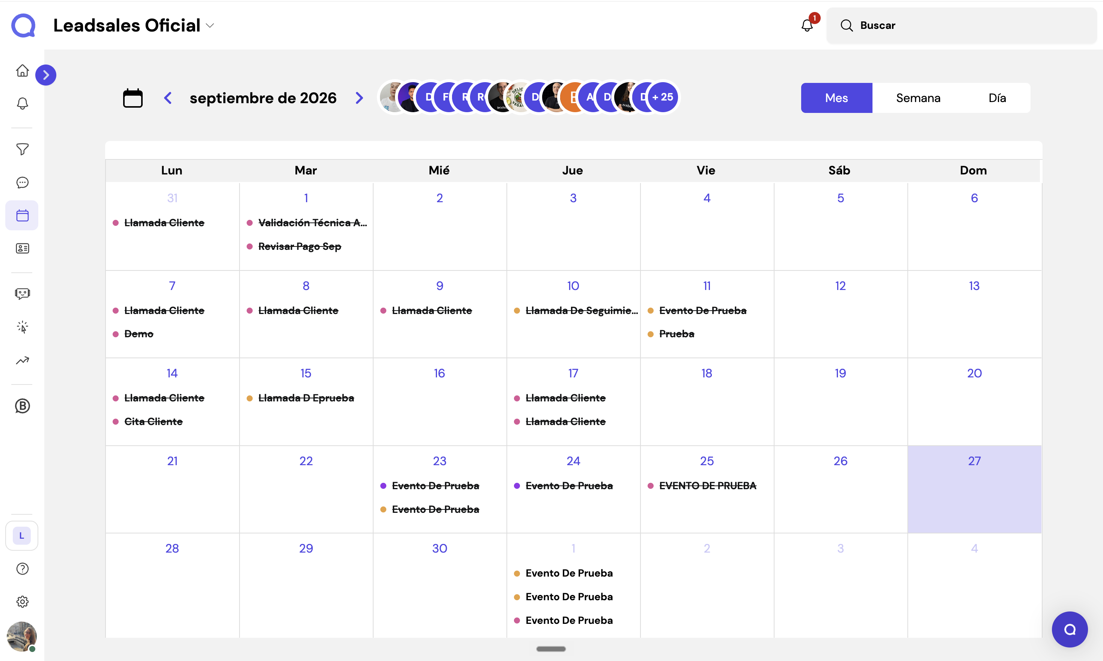This screenshot has width=1103, height=661.
Task: Click the horizontal scroll handle at bottom
Action: 551,649
